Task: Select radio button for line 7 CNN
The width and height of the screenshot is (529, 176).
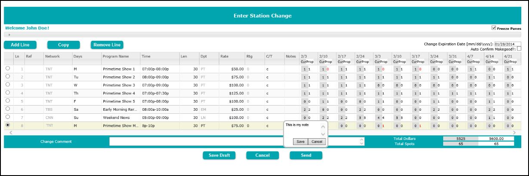Action: click(x=8, y=117)
